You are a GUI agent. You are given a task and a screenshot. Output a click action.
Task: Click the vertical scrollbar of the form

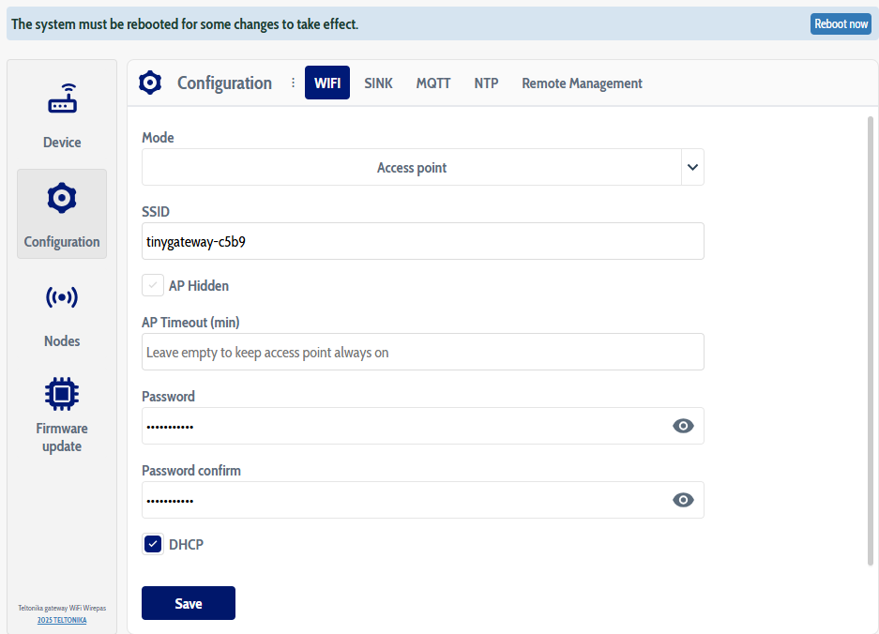click(871, 338)
